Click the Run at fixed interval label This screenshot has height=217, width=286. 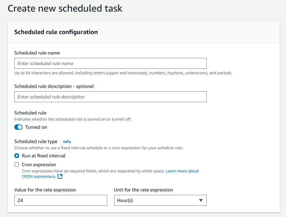click(44, 156)
